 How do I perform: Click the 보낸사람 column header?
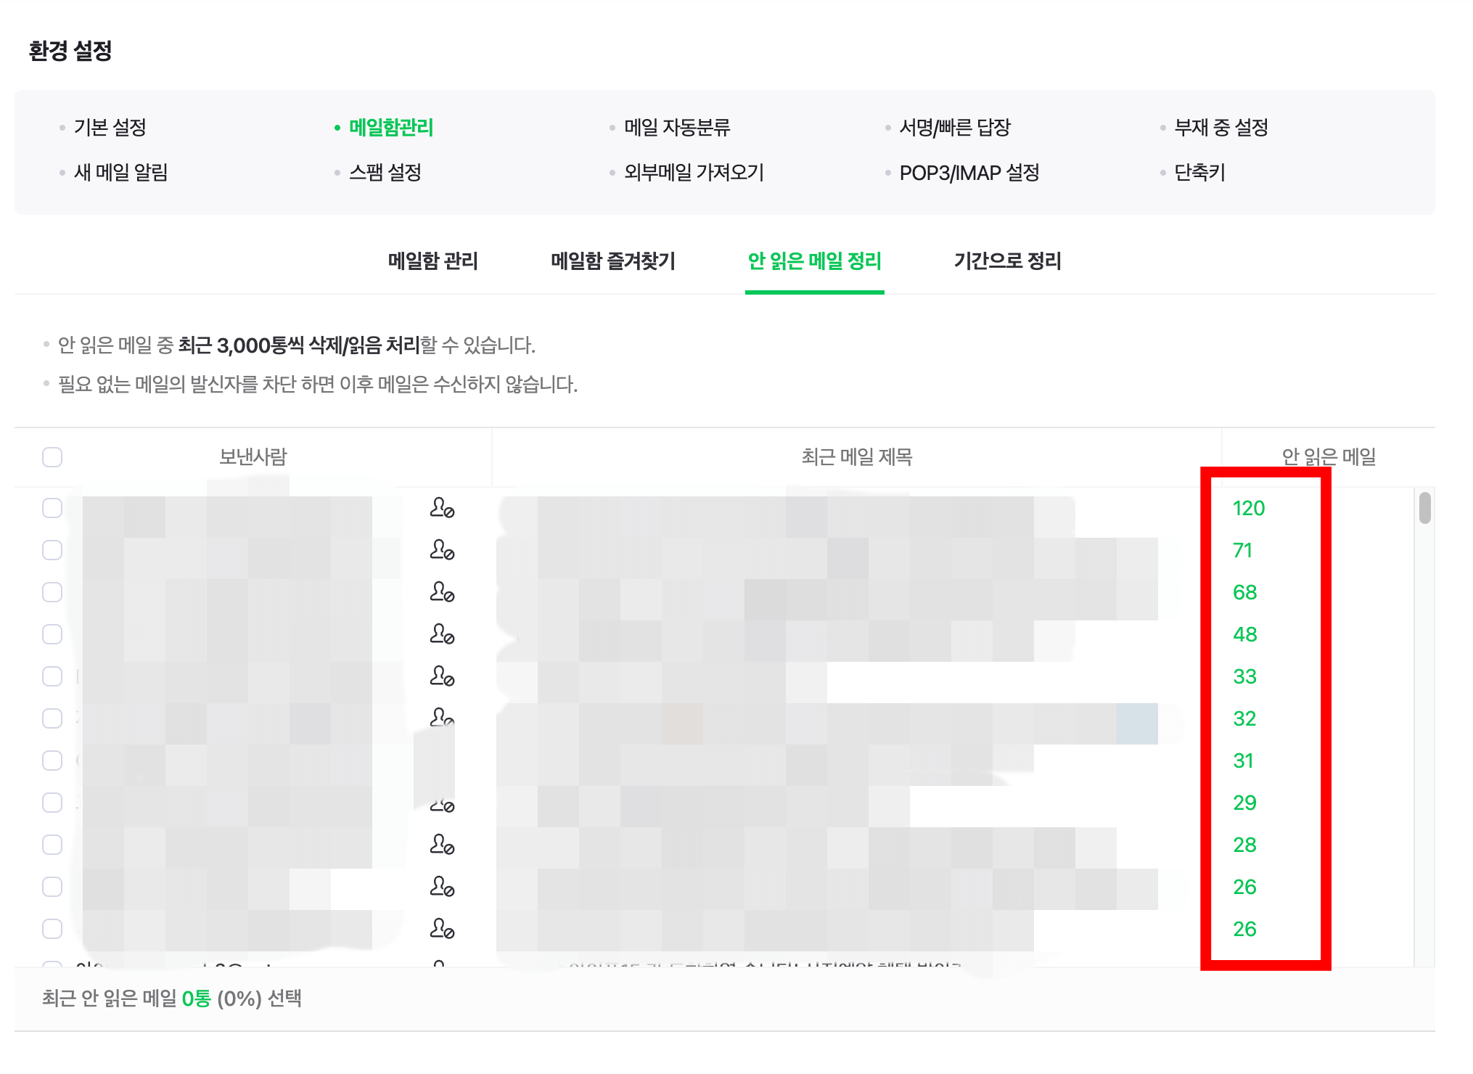tap(253, 457)
